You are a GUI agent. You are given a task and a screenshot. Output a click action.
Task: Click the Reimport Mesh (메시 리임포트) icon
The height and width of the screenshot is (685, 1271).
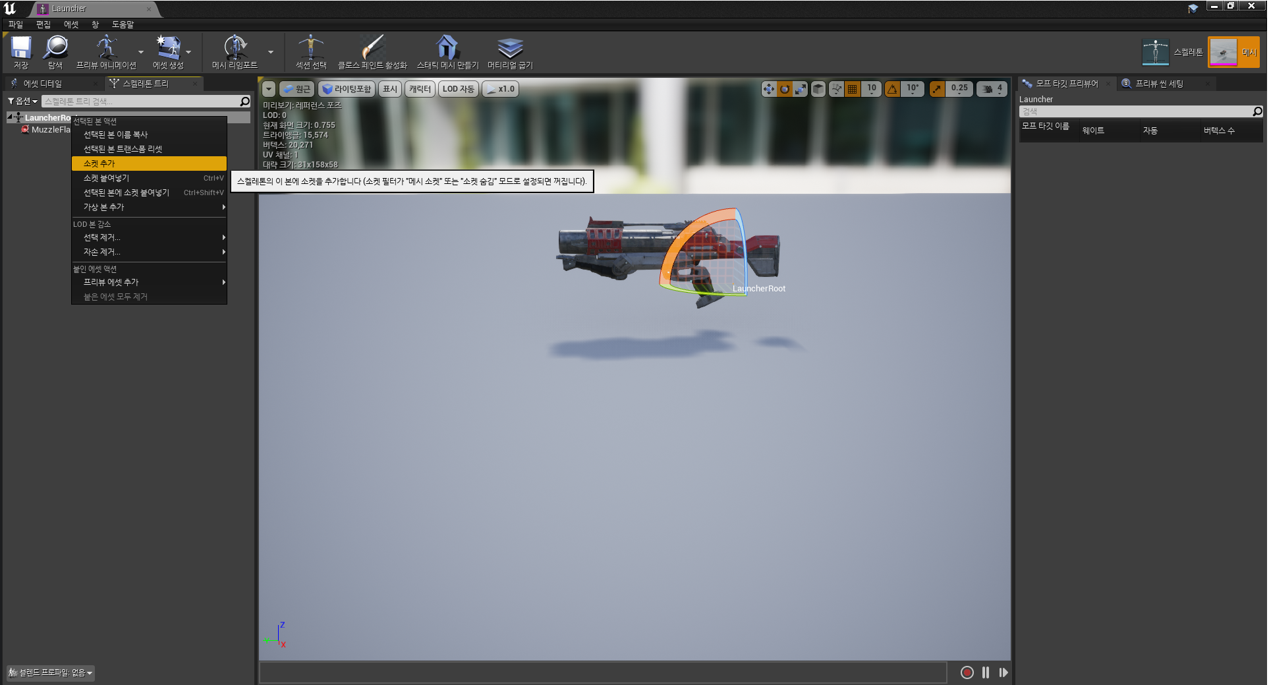(235, 52)
